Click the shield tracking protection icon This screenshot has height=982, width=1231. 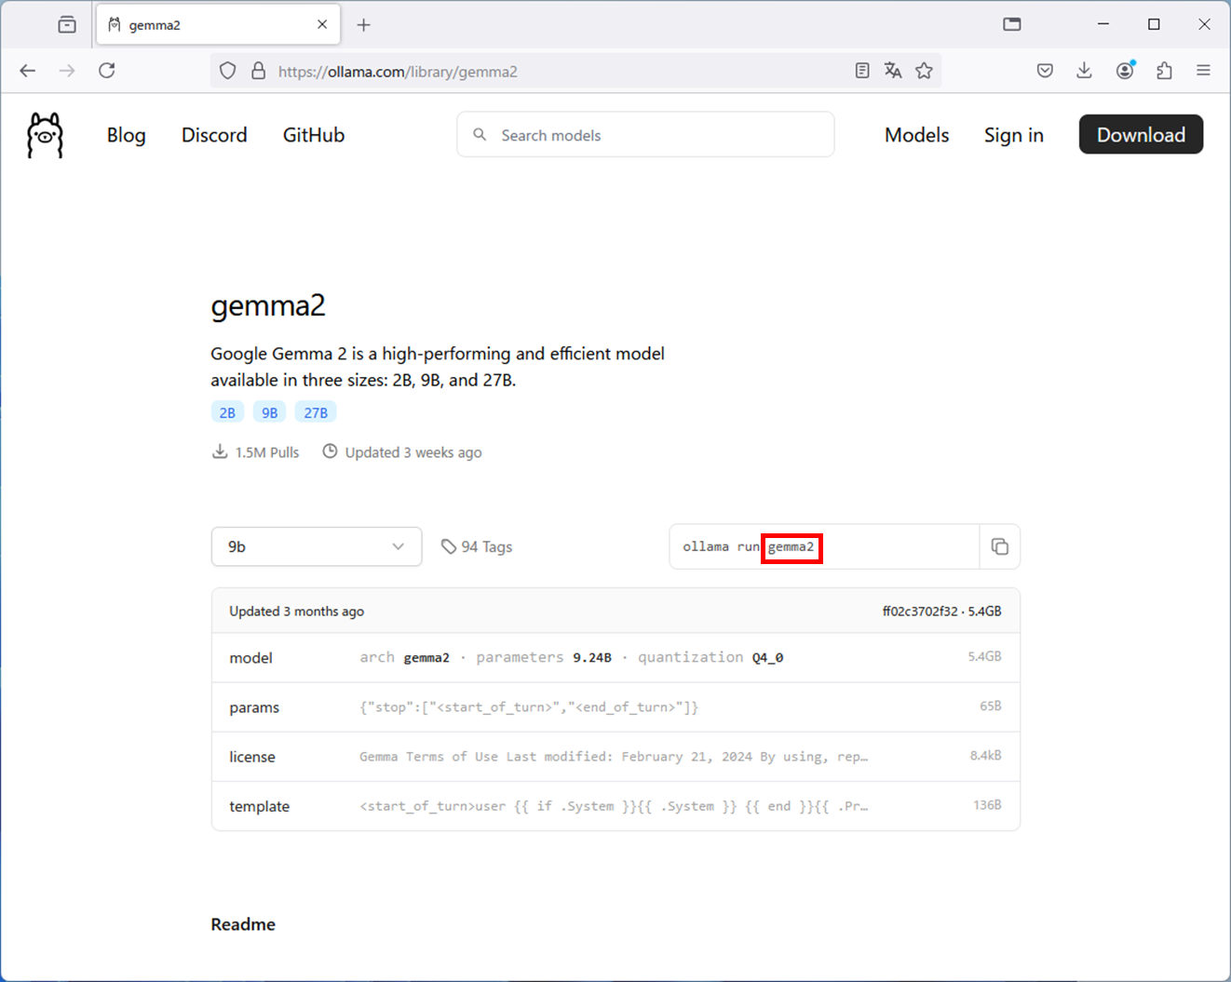[x=226, y=70]
